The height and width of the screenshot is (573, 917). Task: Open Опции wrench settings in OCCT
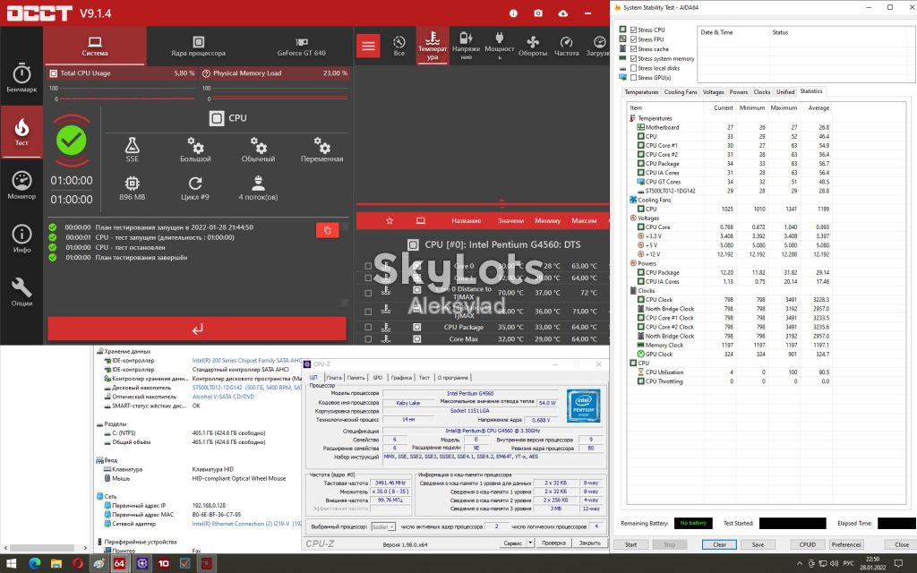click(21, 292)
